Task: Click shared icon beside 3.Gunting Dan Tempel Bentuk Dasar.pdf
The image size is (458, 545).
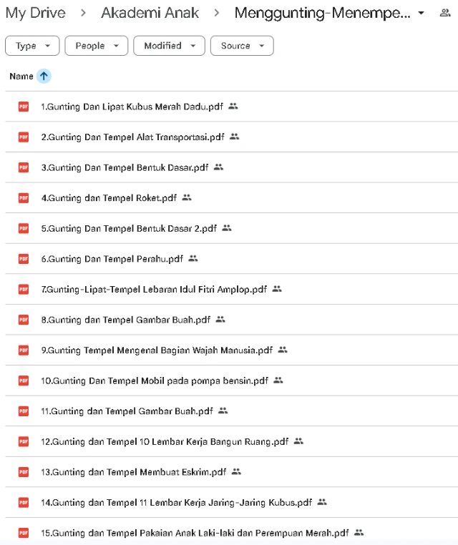Action: coord(218,167)
